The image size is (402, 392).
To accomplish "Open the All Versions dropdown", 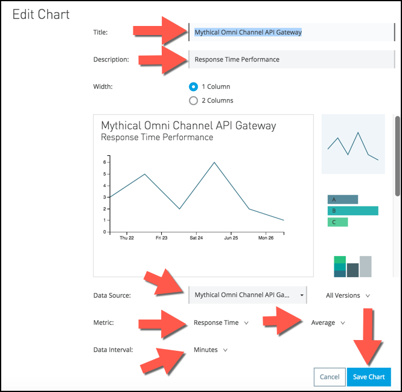I will click(x=348, y=295).
